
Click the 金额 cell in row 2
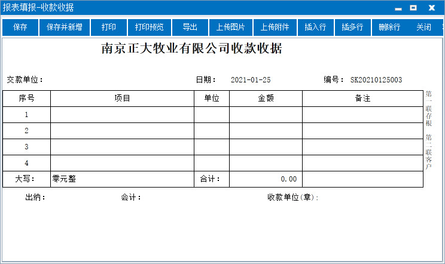[x=266, y=131]
